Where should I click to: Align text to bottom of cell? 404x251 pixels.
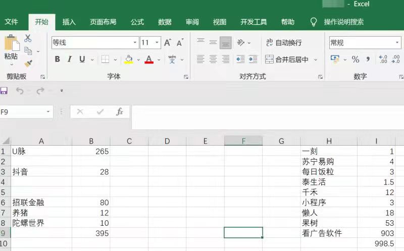point(225,43)
